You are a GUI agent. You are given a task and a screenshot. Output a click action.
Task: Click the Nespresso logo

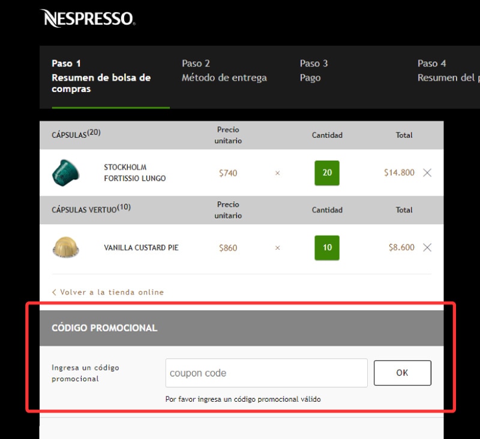point(88,18)
